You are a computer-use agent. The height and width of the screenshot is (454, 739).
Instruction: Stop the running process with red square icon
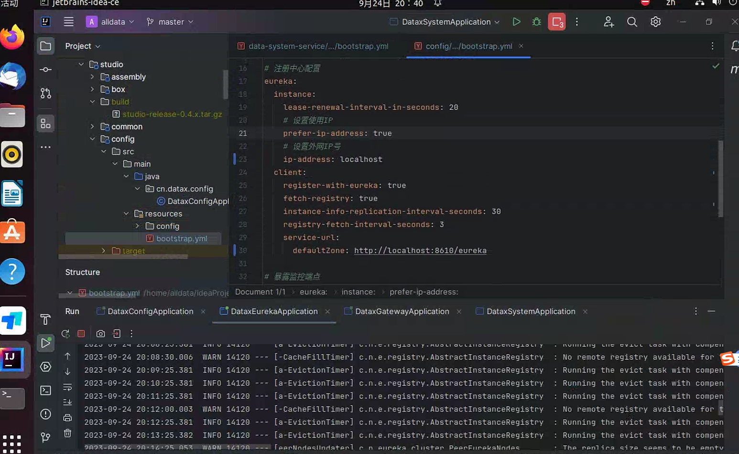[81, 334]
